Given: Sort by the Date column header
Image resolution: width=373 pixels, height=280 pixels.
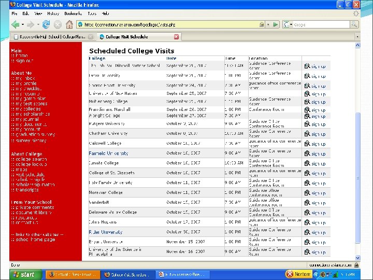Looking at the screenshot, I should click(x=171, y=58).
